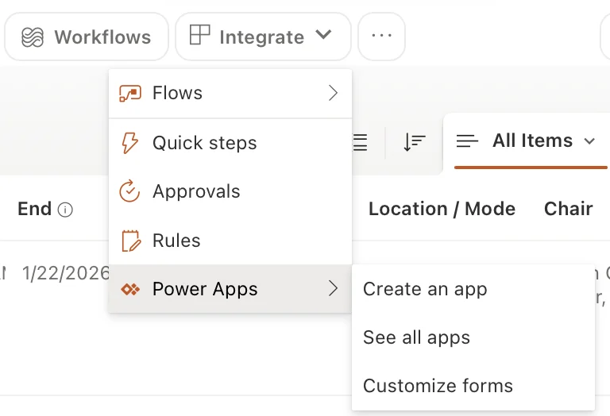Viewport: 610px width, 416px height.
Task: Click the 1/22/2026 date cell
Action: [65, 273]
